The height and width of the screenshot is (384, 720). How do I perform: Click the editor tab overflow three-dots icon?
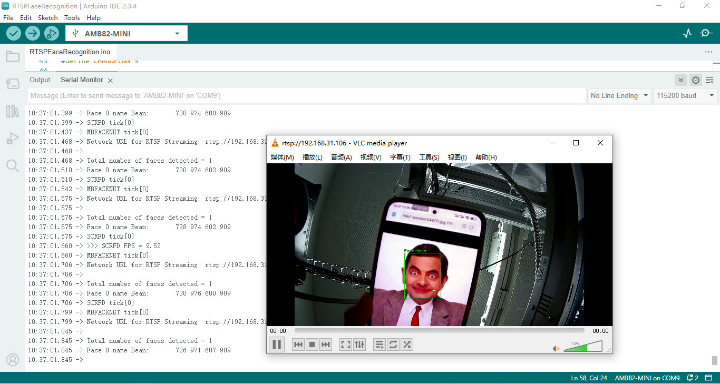(x=708, y=52)
